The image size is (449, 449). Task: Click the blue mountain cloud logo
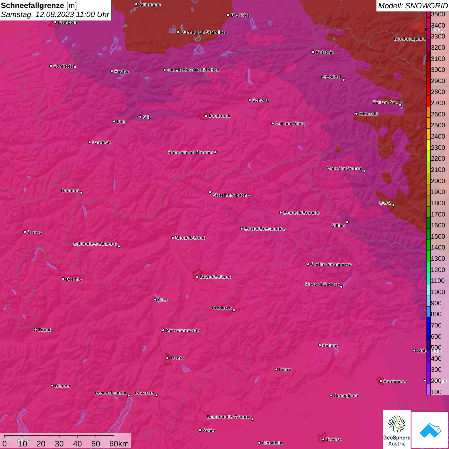click(x=430, y=430)
